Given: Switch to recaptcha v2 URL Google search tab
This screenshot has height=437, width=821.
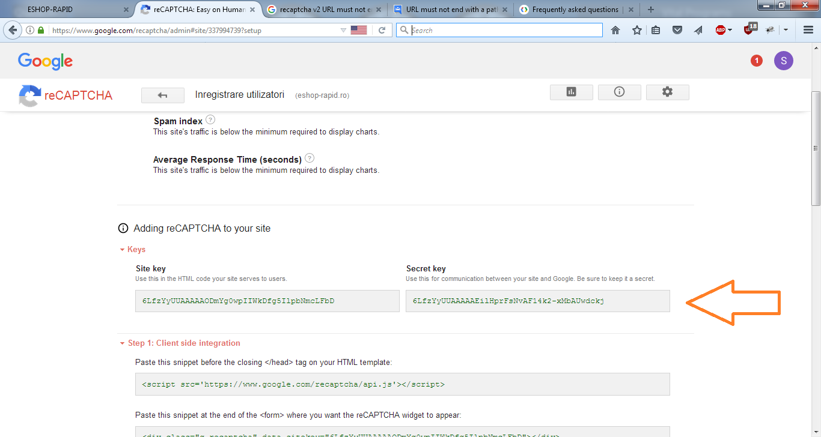Looking at the screenshot, I should 324,10.
